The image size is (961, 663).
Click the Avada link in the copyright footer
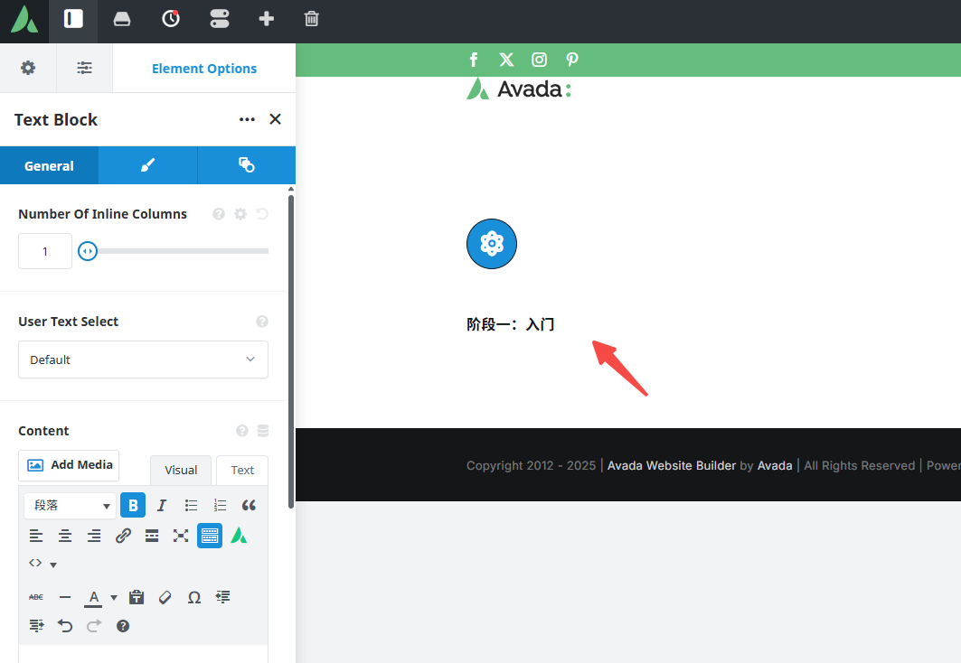coord(775,465)
